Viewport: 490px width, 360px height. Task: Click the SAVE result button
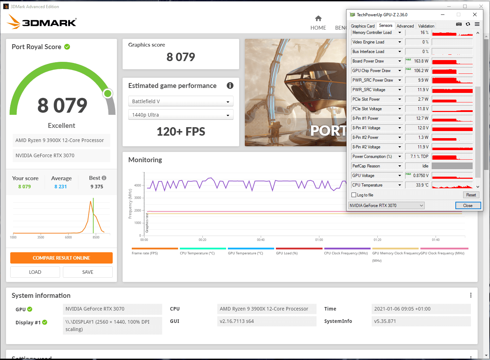point(88,272)
